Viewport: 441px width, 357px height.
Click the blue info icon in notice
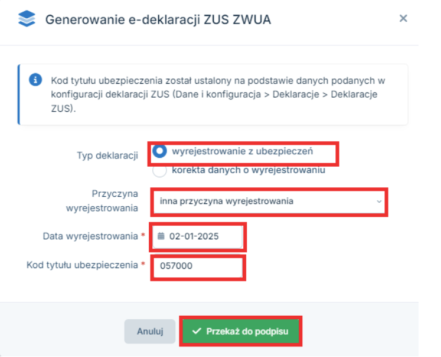pos(35,80)
